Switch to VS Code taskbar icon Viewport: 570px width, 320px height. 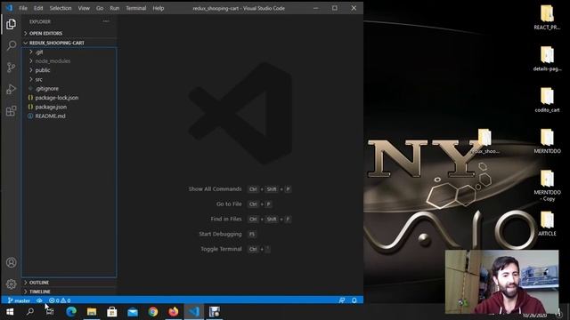coord(194,312)
